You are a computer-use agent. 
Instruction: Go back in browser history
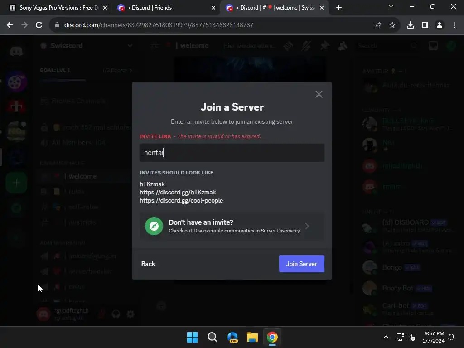coord(10,25)
